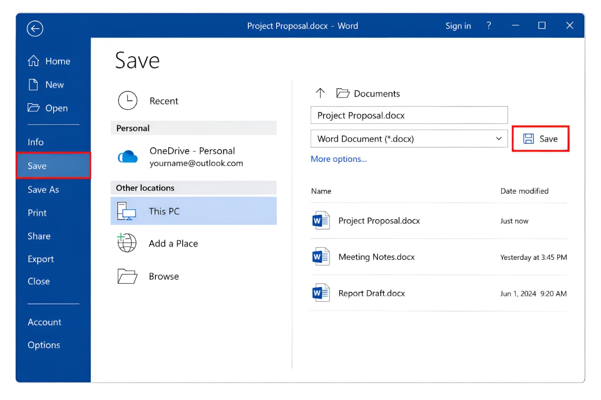Click 'Jun 1, 2024 9:20 AM' date entry
This screenshot has width=601, height=400.
point(534,294)
